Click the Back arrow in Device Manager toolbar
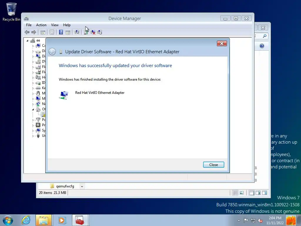This screenshot has width=301, height=226. 27,32
